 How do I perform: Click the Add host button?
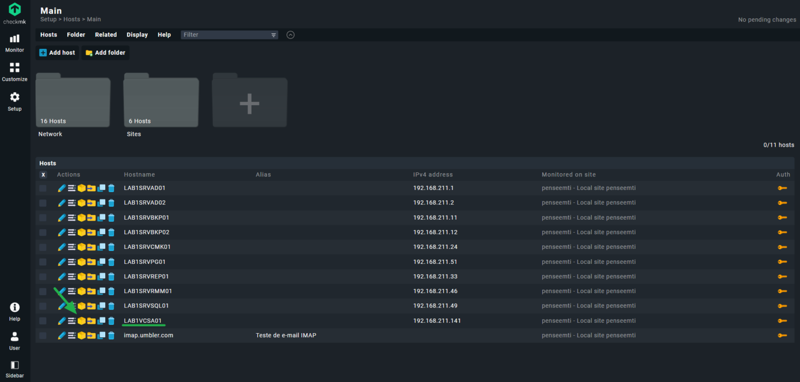coord(57,53)
